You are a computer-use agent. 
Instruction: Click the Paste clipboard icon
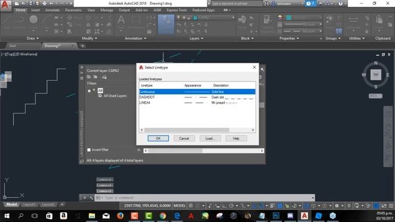(x=379, y=20)
